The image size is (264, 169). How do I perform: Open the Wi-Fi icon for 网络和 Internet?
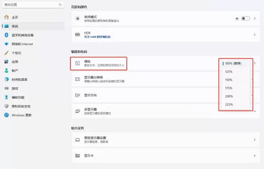[x=7, y=44]
